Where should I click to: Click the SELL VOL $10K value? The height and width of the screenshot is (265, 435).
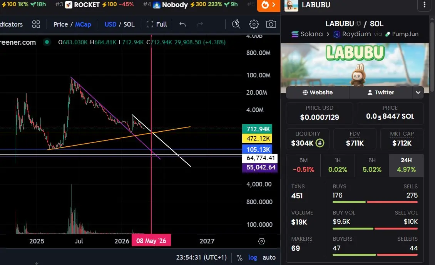(411, 221)
